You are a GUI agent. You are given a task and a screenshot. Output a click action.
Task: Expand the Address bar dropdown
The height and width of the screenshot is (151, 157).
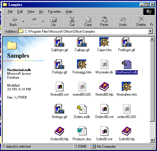click(150, 31)
